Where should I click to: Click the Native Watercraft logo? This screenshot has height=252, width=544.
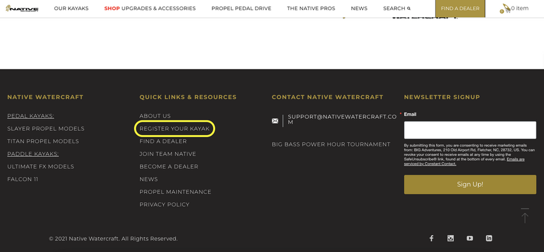pos(22,8)
